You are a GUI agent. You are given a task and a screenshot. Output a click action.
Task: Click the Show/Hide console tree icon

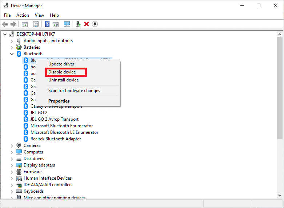25,24
